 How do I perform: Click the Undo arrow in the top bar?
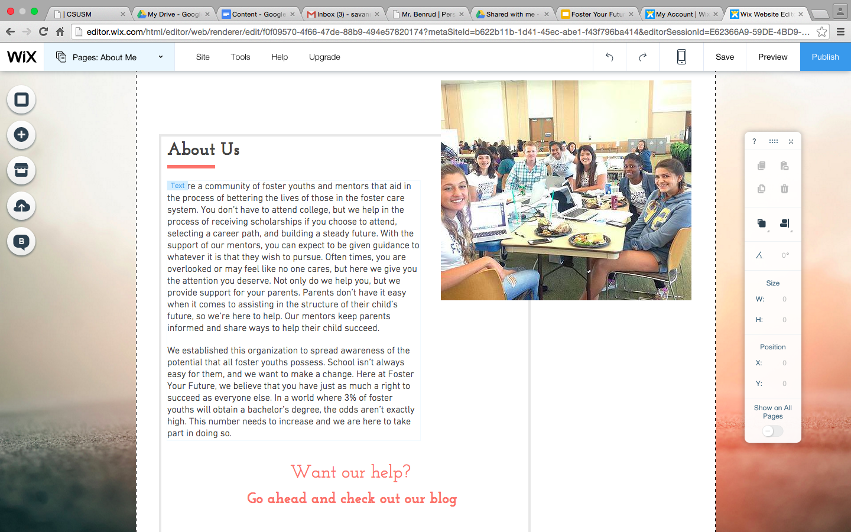pyautogui.click(x=609, y=57)
